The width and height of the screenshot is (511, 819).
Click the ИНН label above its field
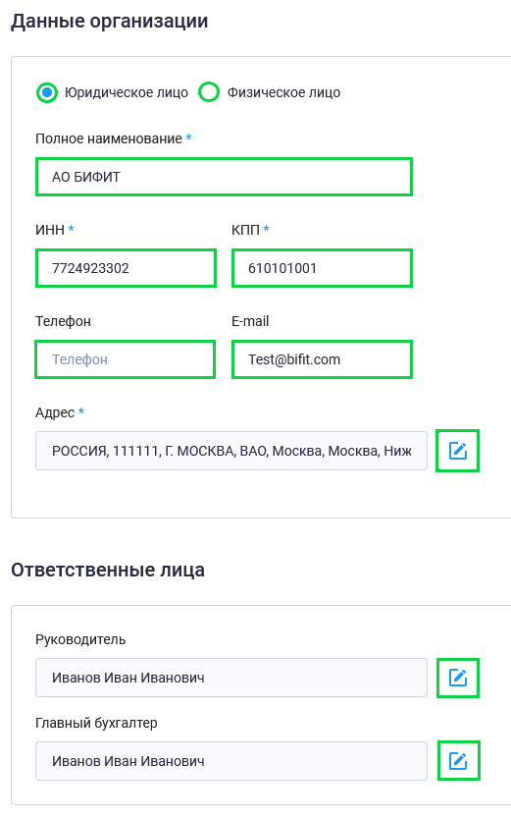point(50,230)
